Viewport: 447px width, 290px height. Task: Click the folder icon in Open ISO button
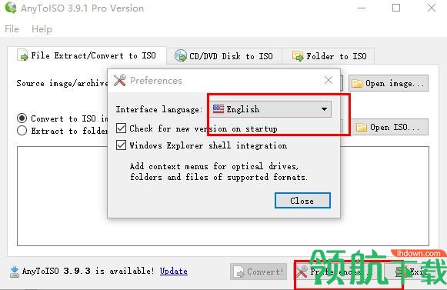point(362,127)
